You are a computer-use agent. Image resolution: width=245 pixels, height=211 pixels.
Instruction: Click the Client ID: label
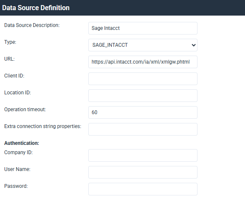[14, 76]
